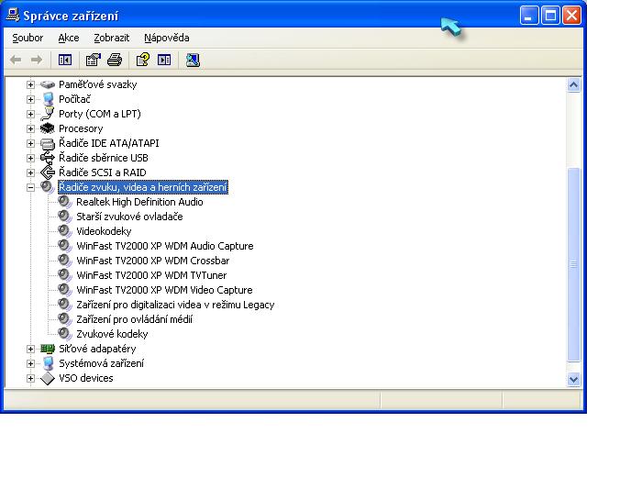The height and width of the screenshot is (478, 642).
Task: Toggle the console tree pane icon
Action: pyautogui.click(x=65, y=61)
